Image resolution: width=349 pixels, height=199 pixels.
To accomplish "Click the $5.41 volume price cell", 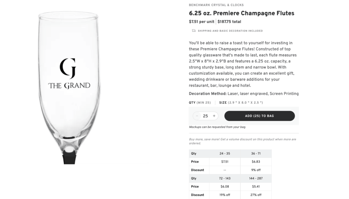I will click(256, 186).
